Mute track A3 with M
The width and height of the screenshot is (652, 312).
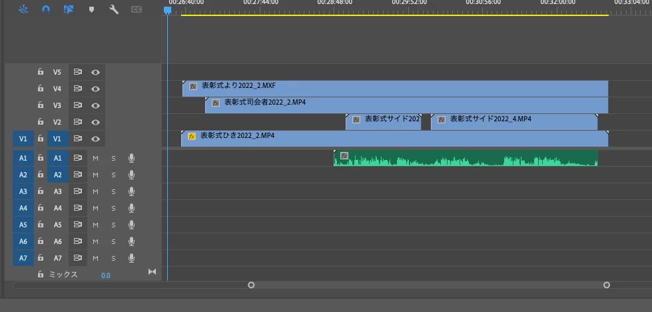click(96, 191)
